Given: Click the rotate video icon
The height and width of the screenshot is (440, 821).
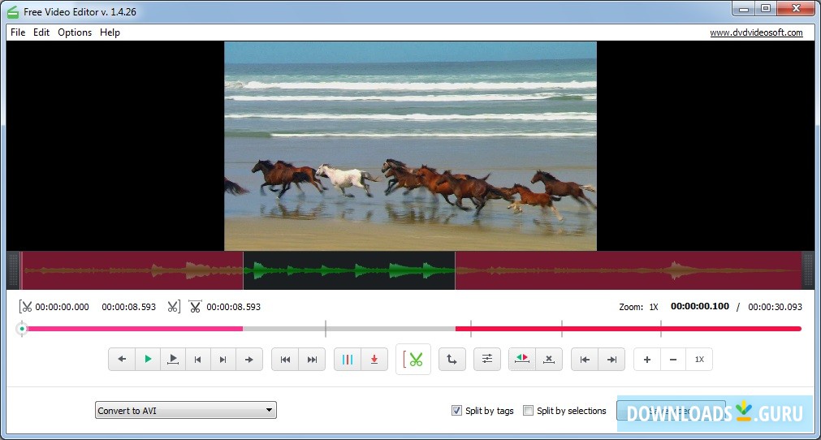Looking at the screenshot, I should coord(452,360).
